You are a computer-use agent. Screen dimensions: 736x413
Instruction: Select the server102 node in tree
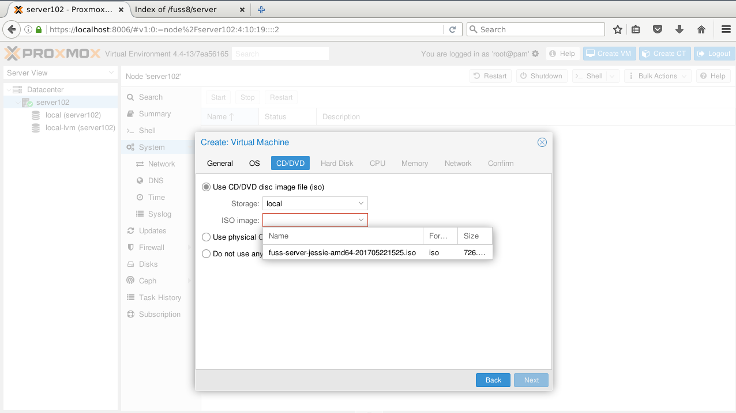pos(52,102)
